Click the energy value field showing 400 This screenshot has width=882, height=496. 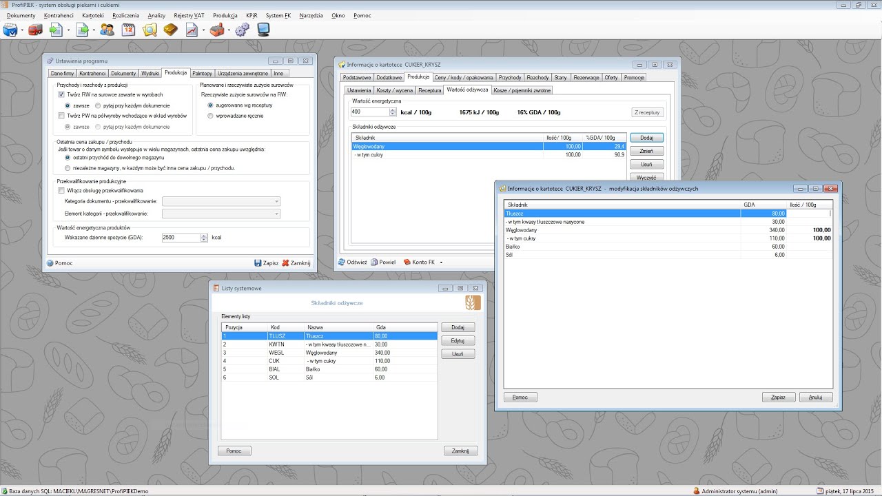point(370,112)
